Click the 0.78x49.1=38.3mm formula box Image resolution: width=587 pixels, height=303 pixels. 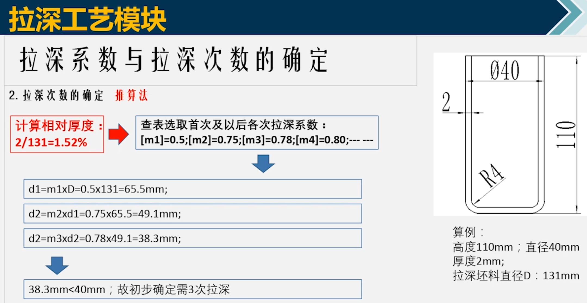pyautogui.click(x=192, y=238)
